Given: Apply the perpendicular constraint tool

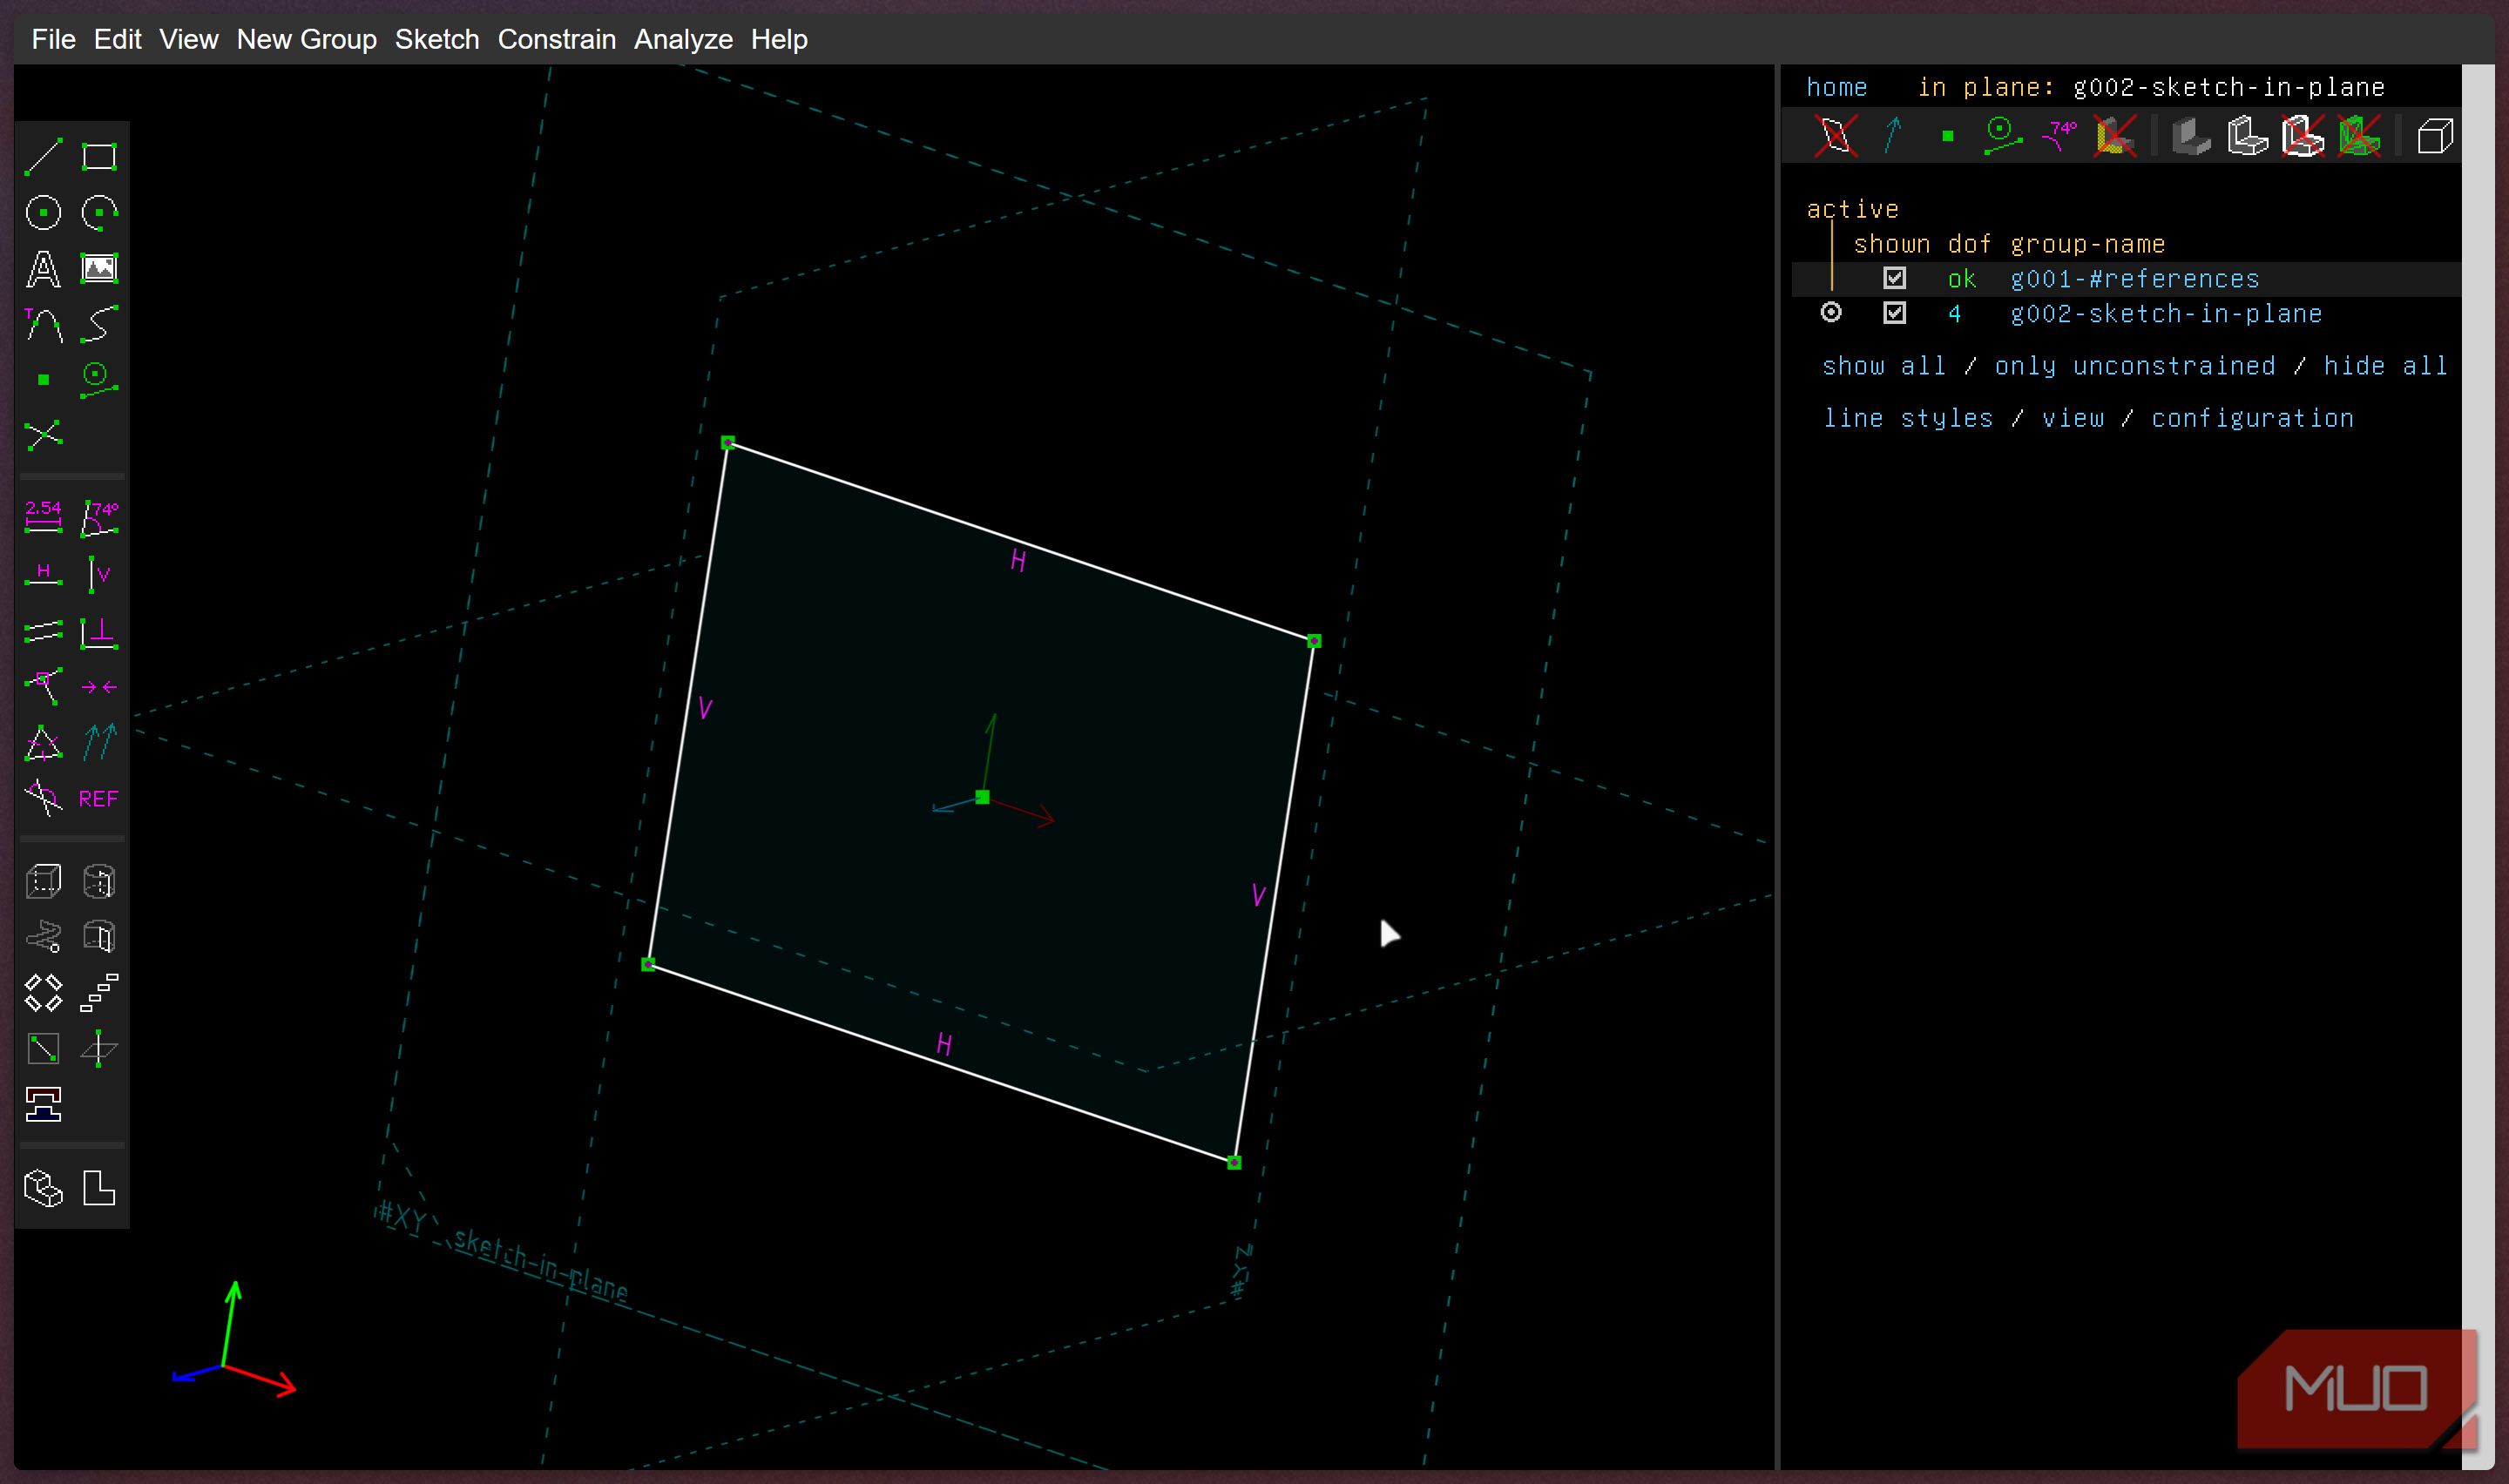Looking at the screenshot, I should click(99, 631).
